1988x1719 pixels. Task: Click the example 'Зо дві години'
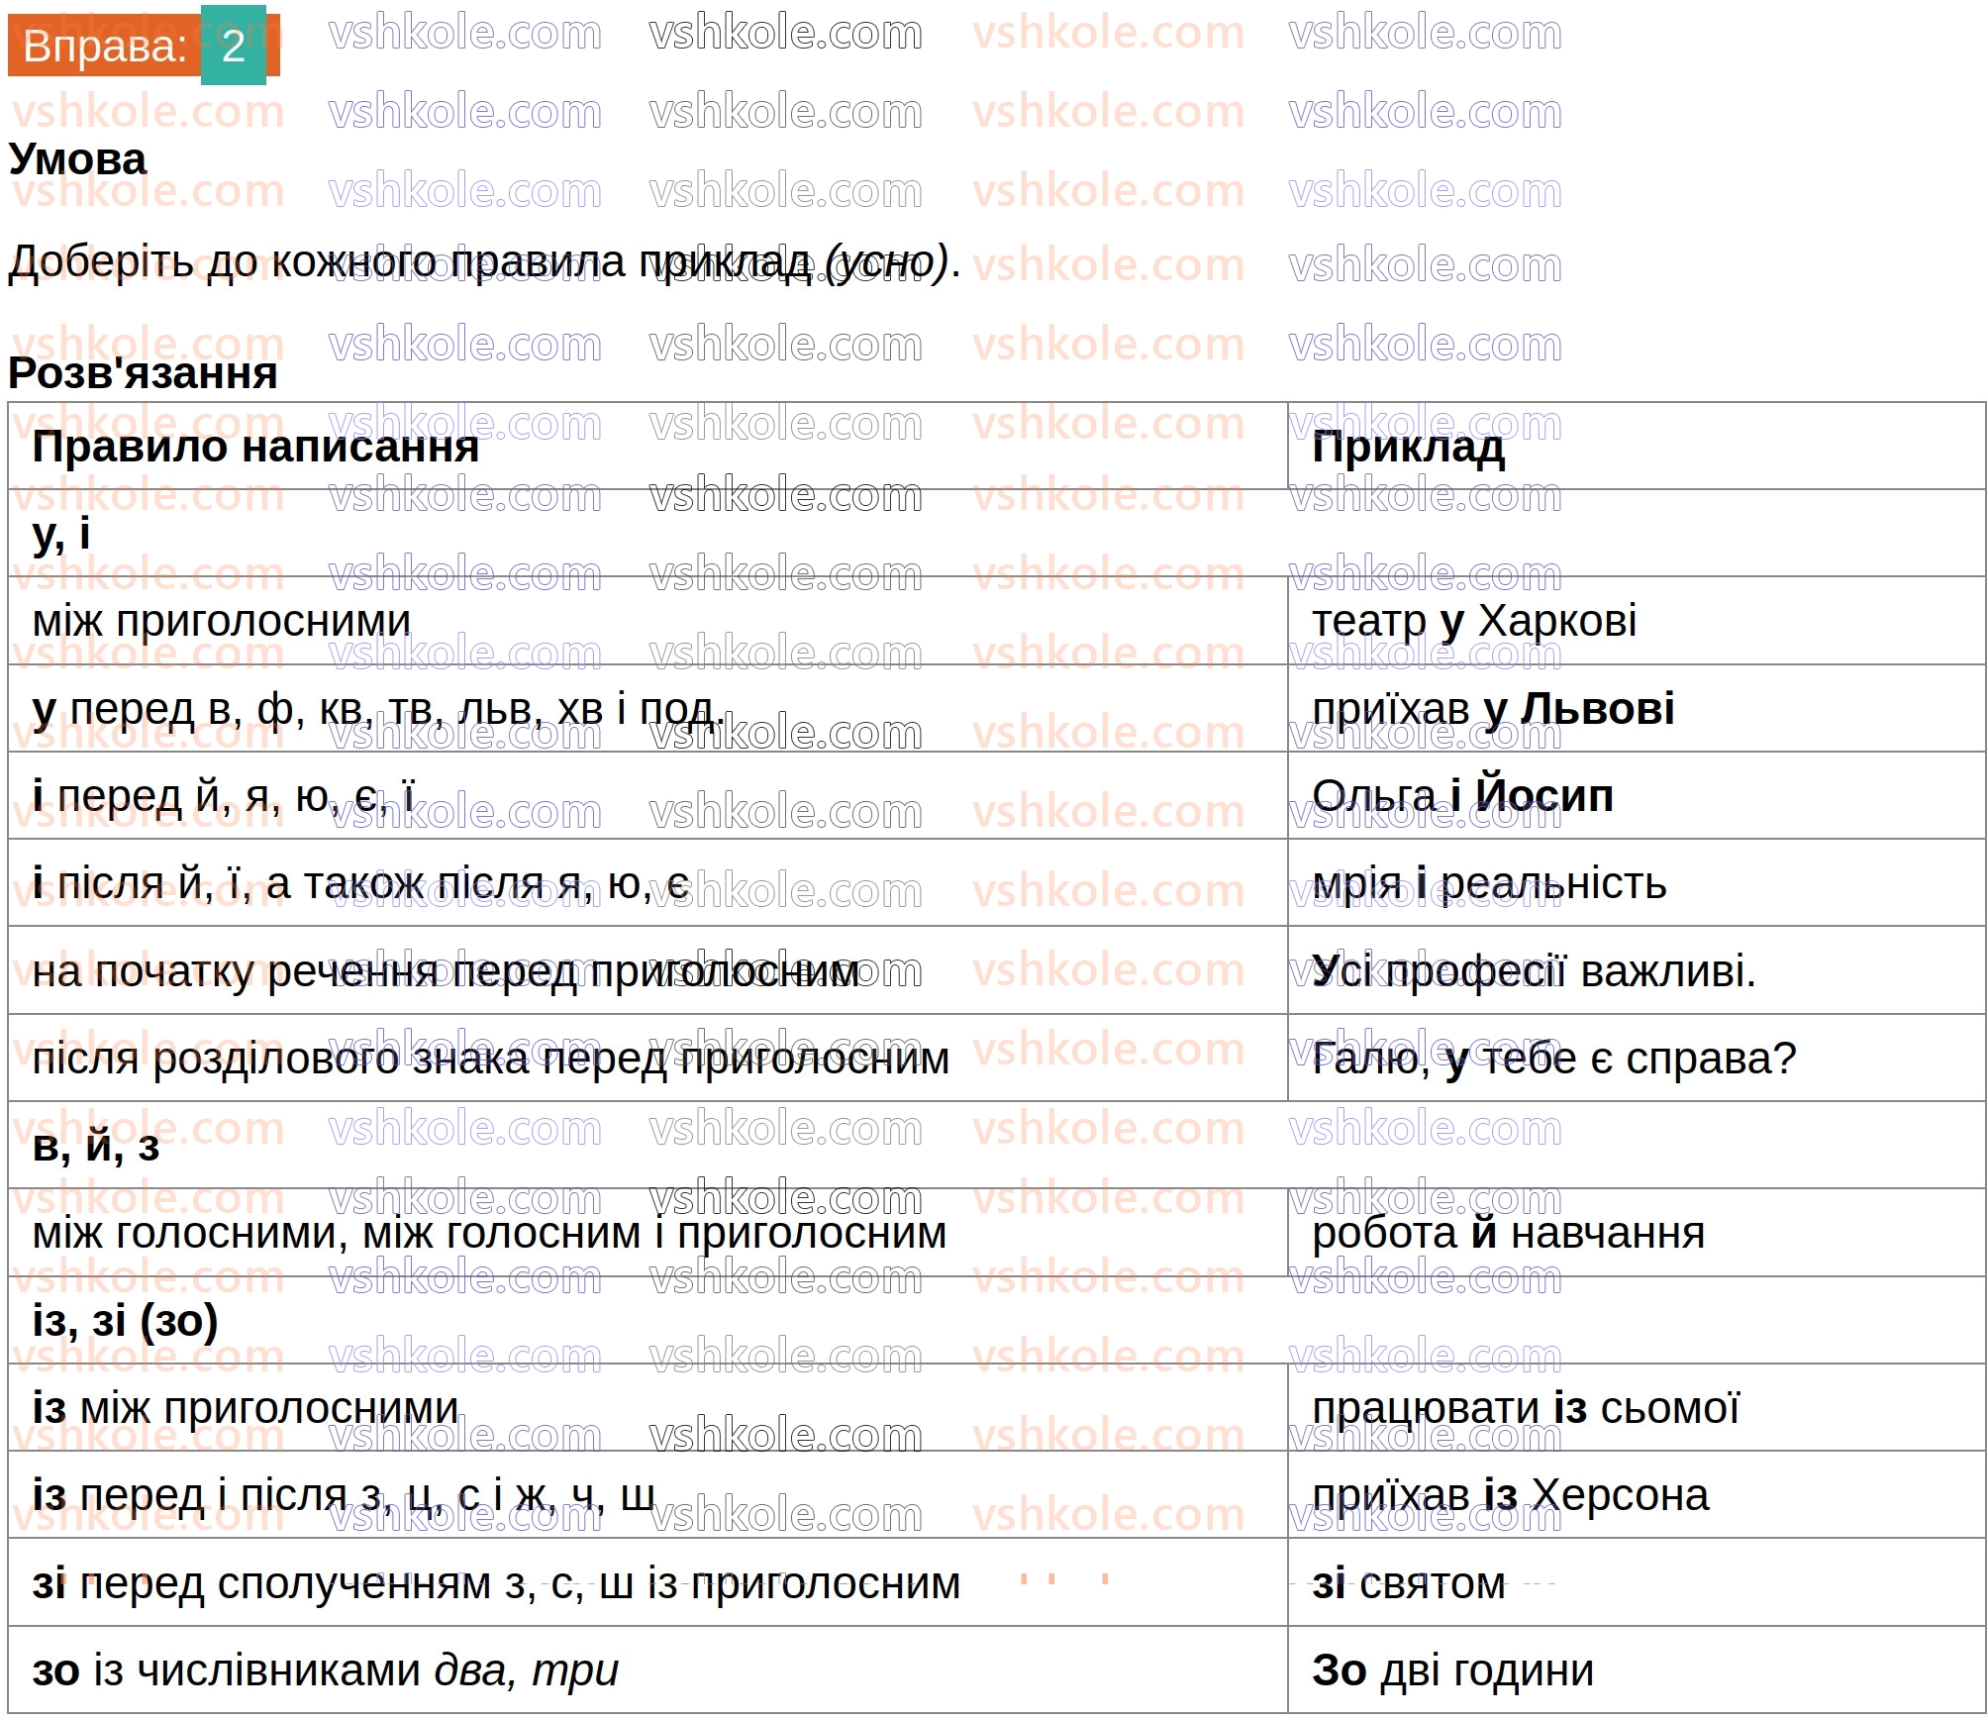[1452, 1670]
